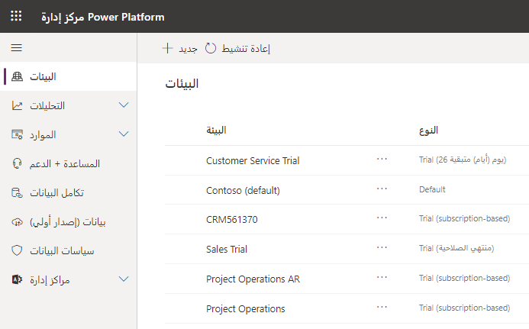This screenshot has height=329, width=529.
Task: Click the Trial 26 days remaining type cell
Action: tap(463, 160)
